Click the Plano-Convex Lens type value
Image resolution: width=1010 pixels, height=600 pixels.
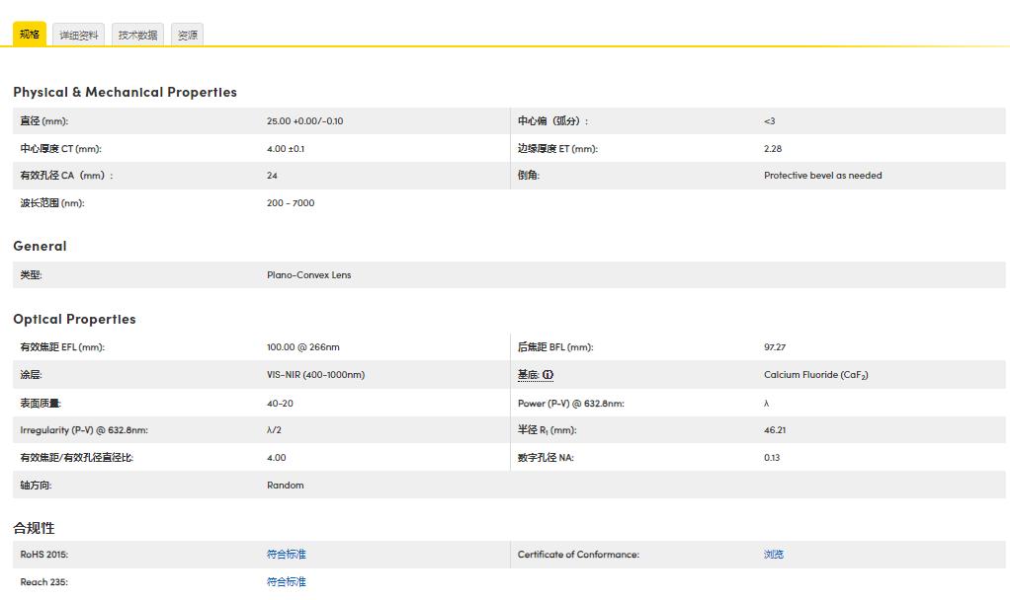click(308, 275)
